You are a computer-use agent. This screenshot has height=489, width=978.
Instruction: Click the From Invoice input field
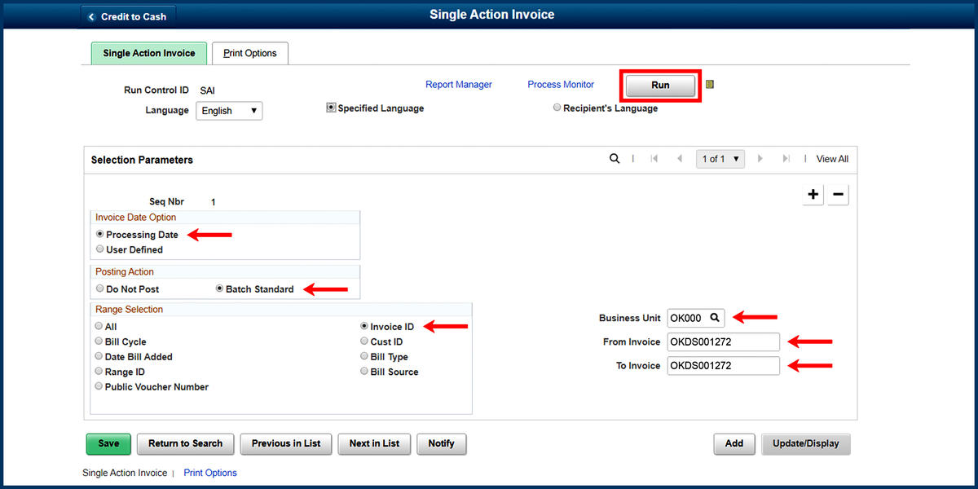723,342
